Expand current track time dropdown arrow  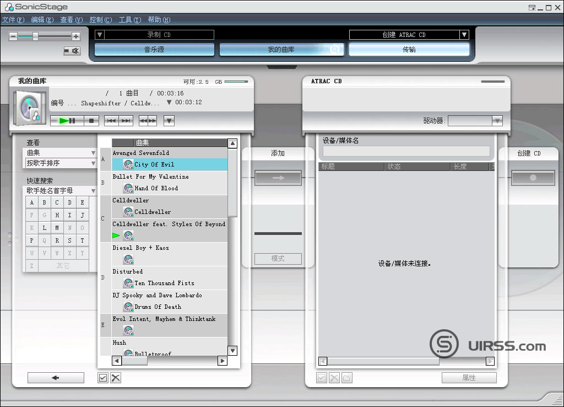tap(169, 102)
